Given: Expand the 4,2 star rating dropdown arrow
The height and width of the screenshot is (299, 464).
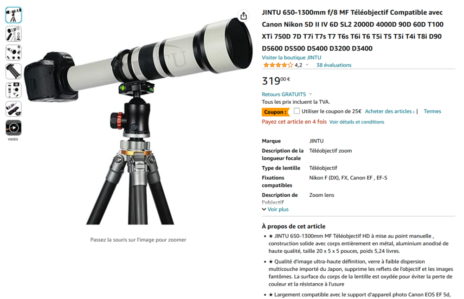Looking at the screenshot, I should 307,65.
